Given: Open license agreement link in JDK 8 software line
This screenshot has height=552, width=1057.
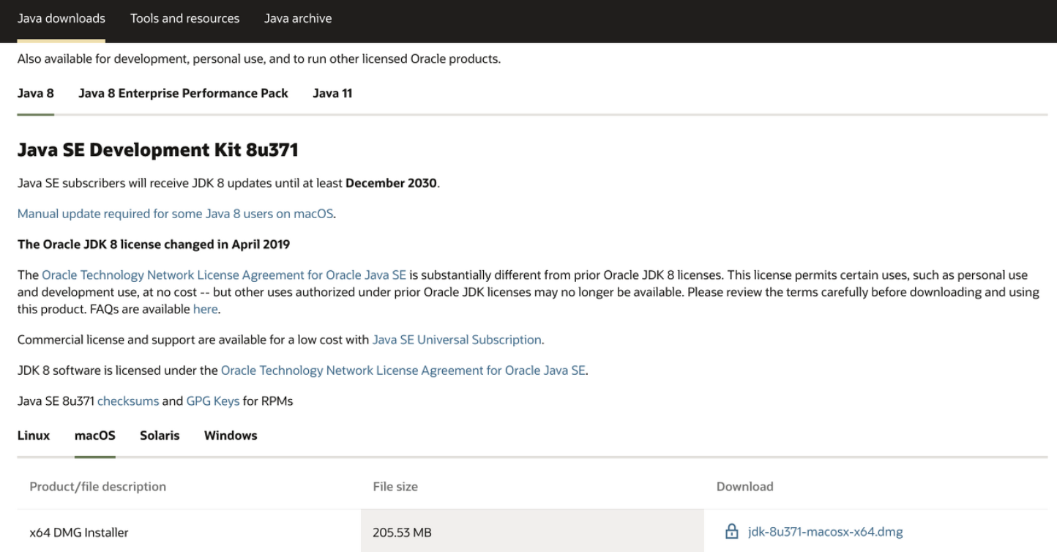Looking at the screenshot, I should 403,370.
